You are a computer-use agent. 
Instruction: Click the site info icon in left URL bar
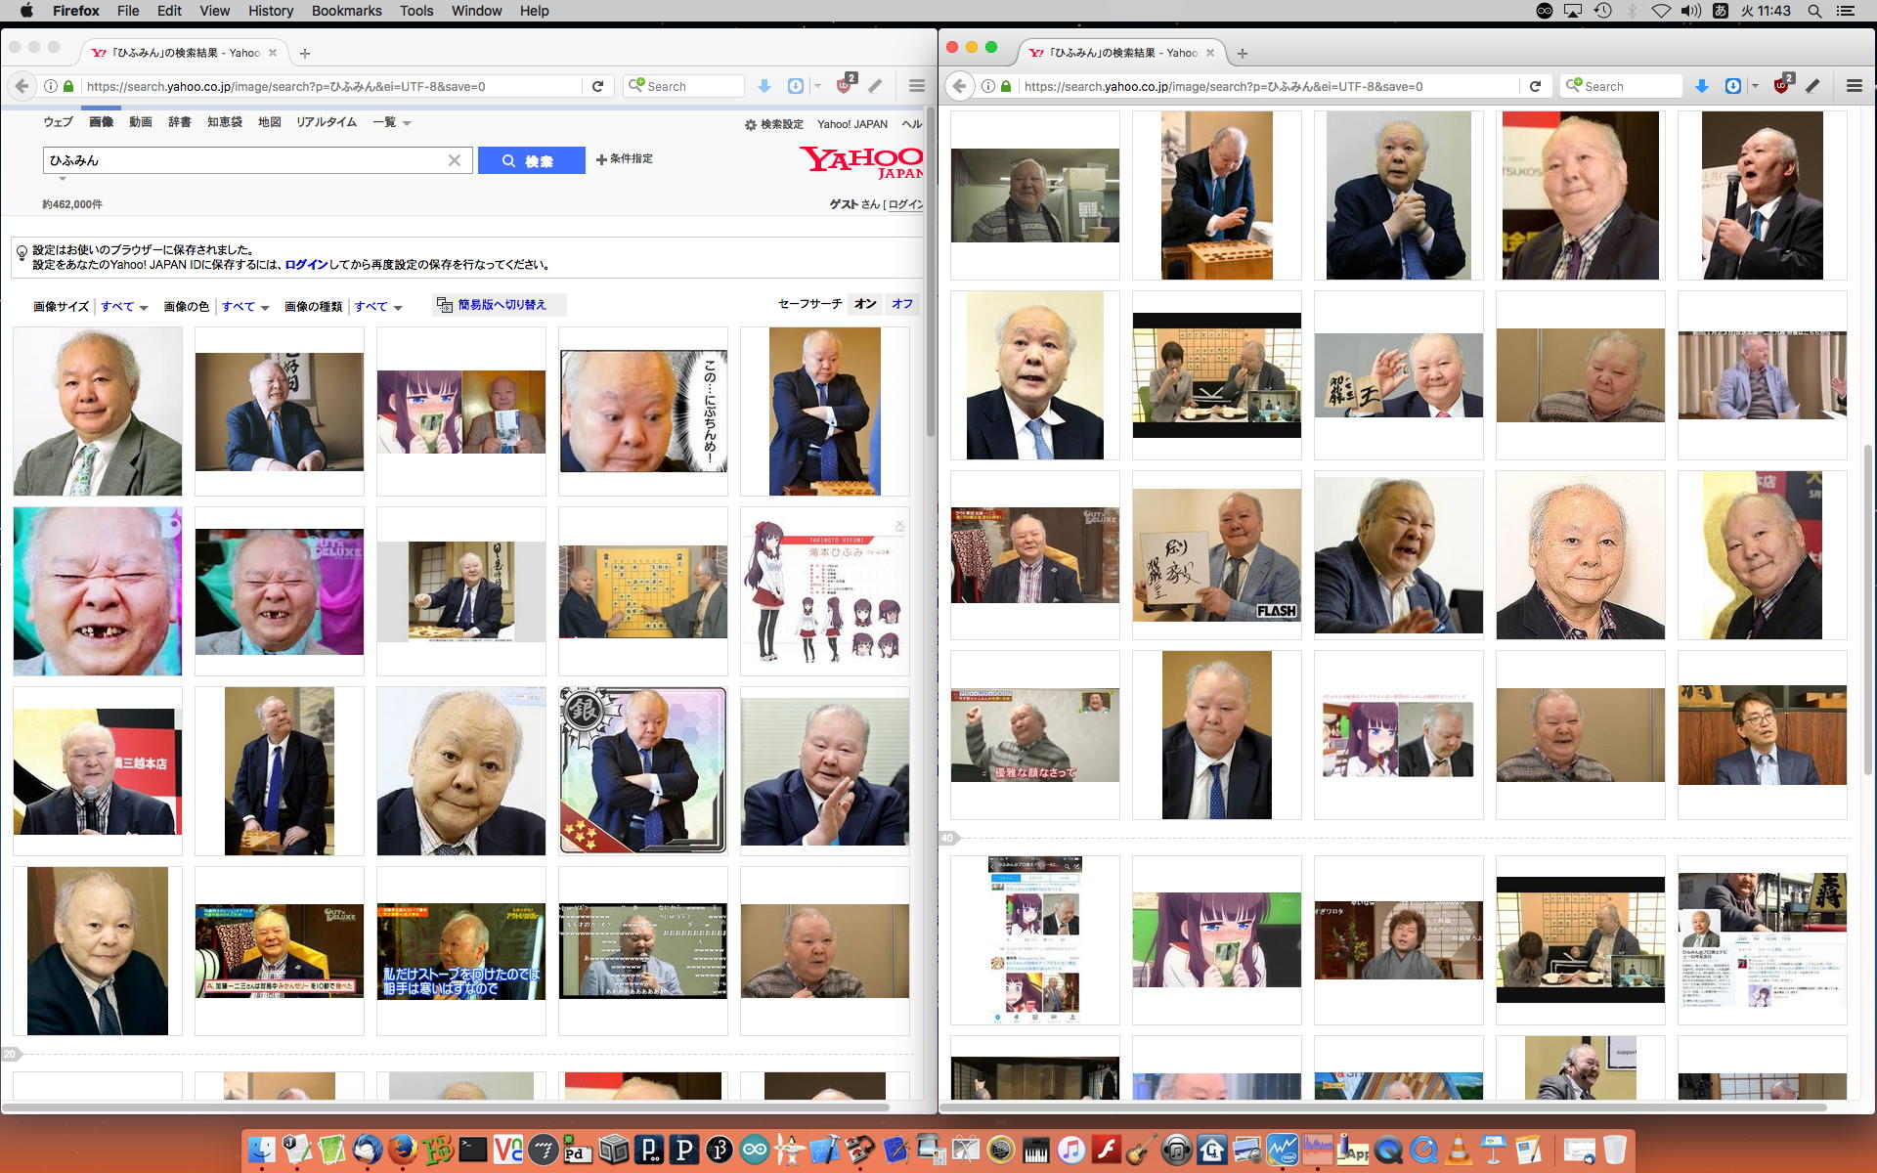[50, 86]
